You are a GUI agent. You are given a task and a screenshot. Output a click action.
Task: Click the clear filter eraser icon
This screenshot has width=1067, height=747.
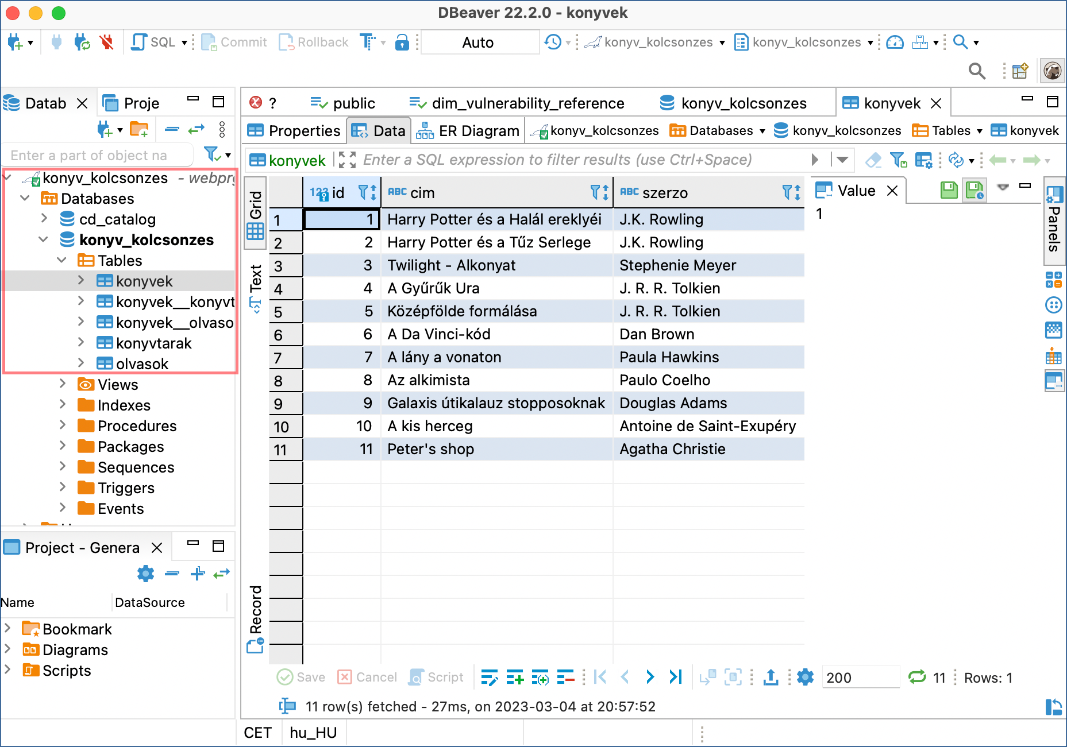click(873, 160)
